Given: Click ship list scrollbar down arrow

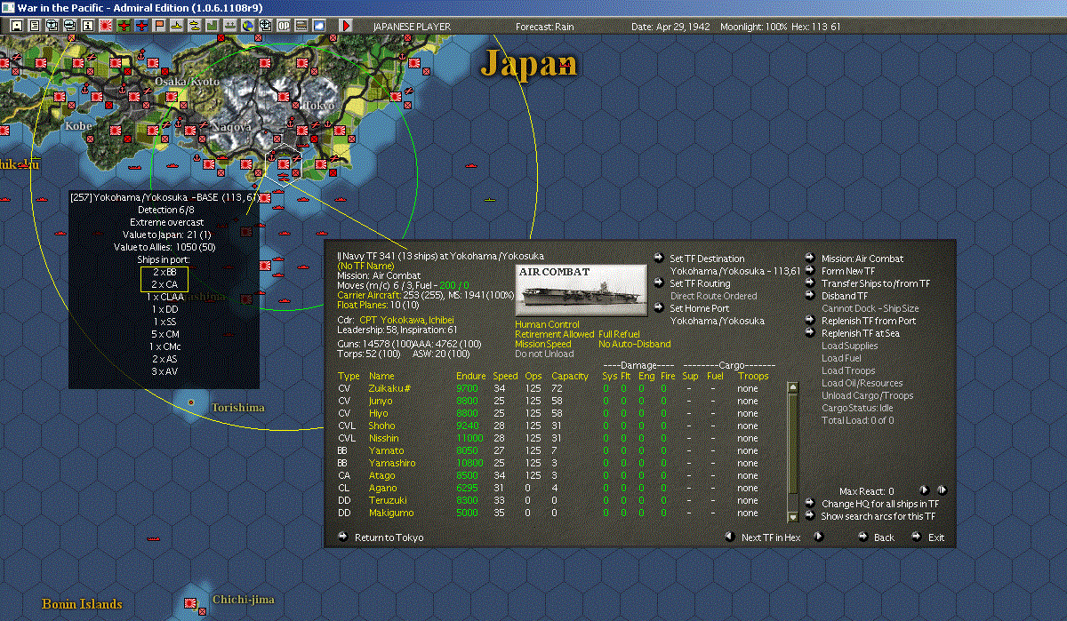Looking at the screenshot, I should [x=793, y=517].
